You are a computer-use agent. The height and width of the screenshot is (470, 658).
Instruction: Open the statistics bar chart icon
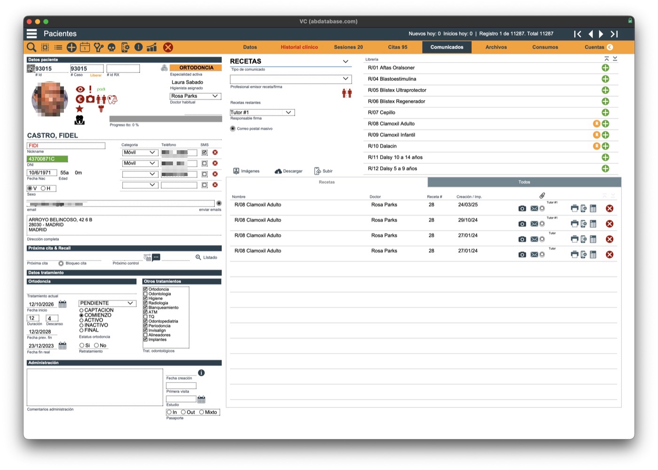(x=151, y=47)
